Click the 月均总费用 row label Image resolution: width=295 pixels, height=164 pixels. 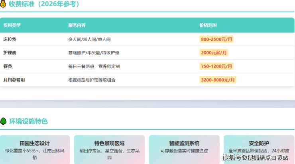pos(14,80)
